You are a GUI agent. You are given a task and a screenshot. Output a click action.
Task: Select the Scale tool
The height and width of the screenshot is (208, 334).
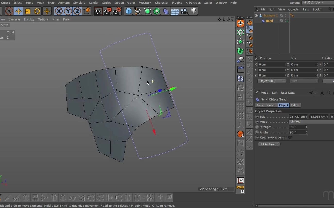click(28, 11)
